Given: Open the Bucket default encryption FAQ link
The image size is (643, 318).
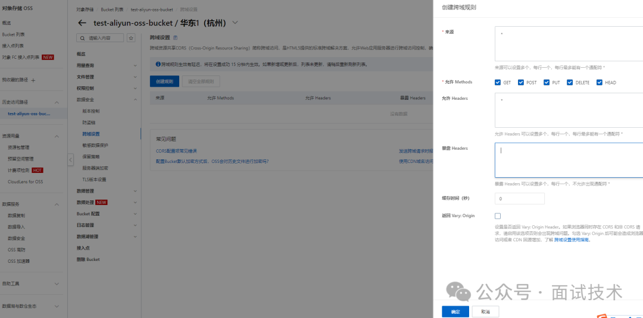Looking at the screenshot, I should tap(213, 161).
